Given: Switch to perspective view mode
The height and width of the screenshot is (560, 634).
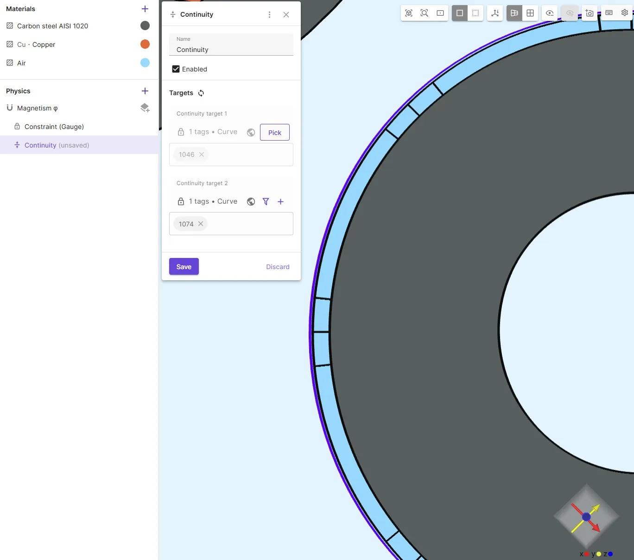Looking at the screenshot, I should (x=514, y=13).
